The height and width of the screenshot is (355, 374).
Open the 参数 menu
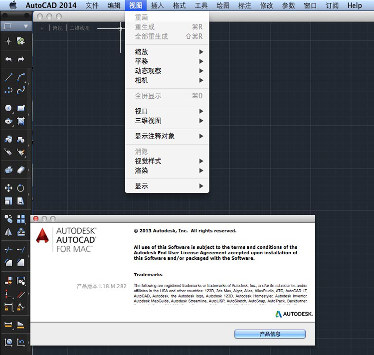288,5
